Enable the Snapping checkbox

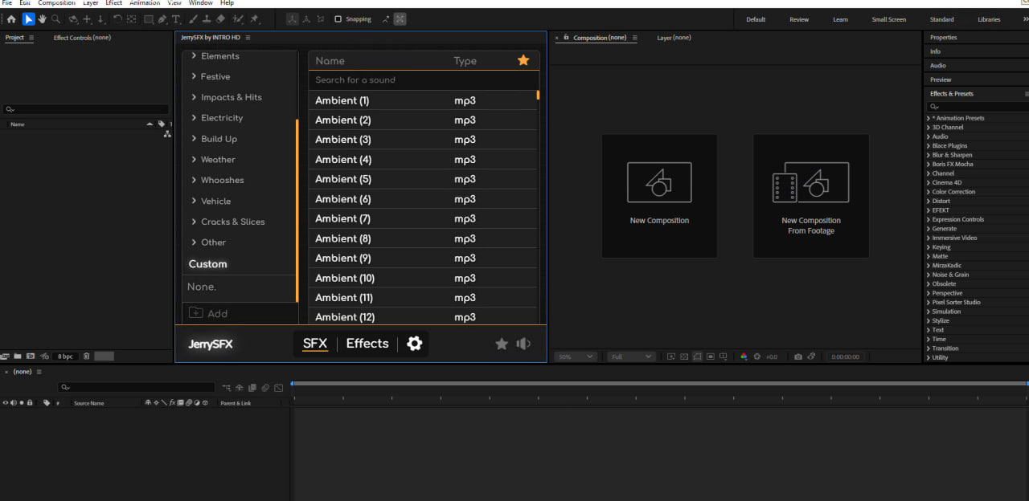[338, 19]
